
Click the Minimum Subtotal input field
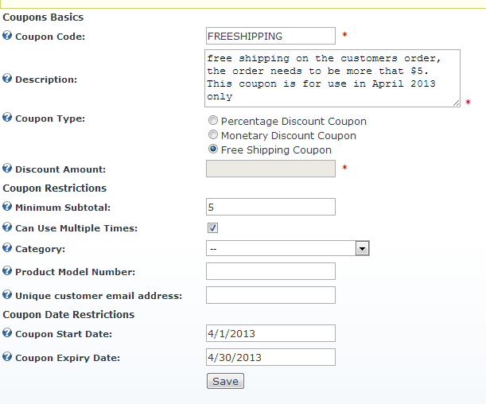[x=270, y=207]
